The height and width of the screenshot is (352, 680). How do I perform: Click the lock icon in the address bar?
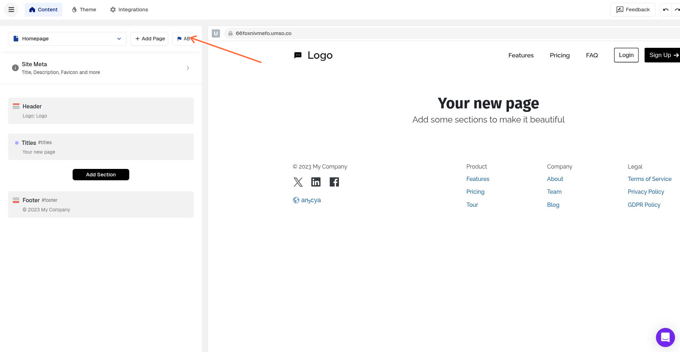[x=230, y=33]
